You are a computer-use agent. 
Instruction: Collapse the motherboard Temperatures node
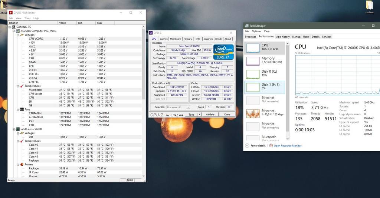18,86
